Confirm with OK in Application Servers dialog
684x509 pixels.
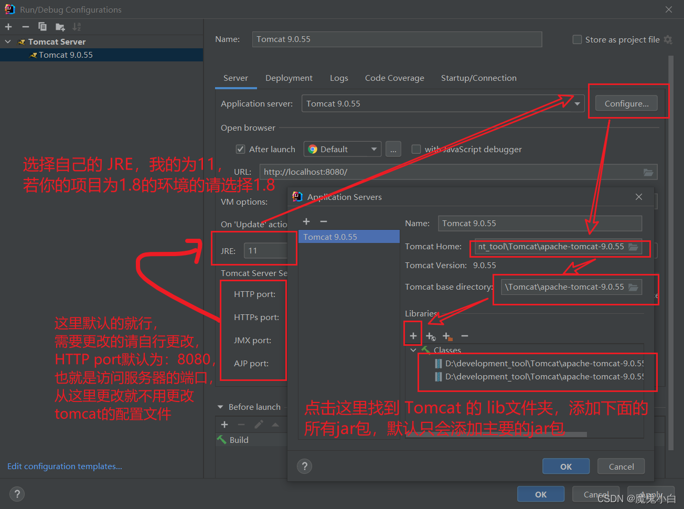pyautogui.click(x=566, y=466)
